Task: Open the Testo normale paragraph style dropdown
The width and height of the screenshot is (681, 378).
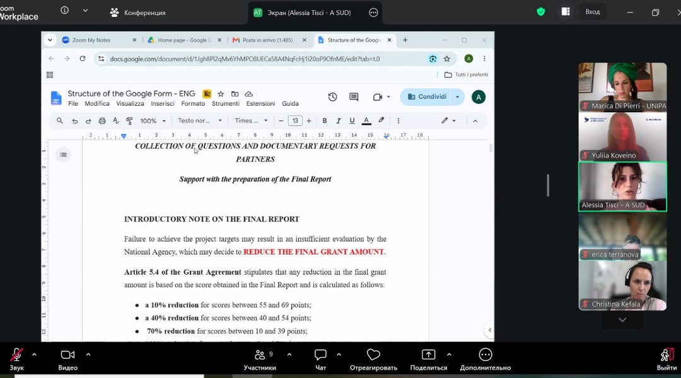Action: (200, 121)
